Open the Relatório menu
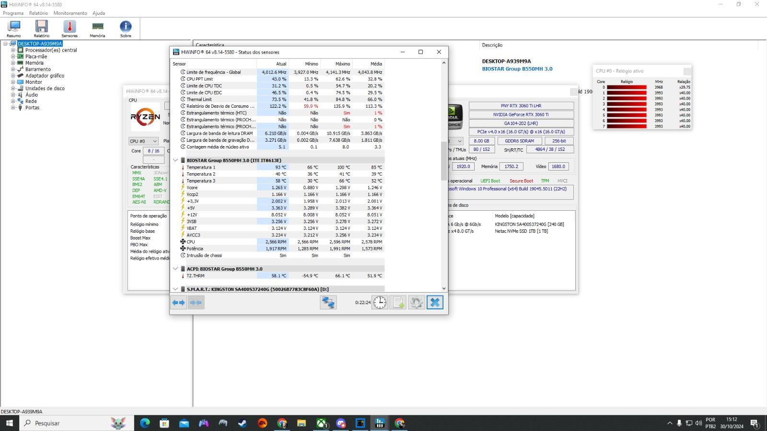The height and width of the screenshot is (431, 767). (x=38, y=13)
